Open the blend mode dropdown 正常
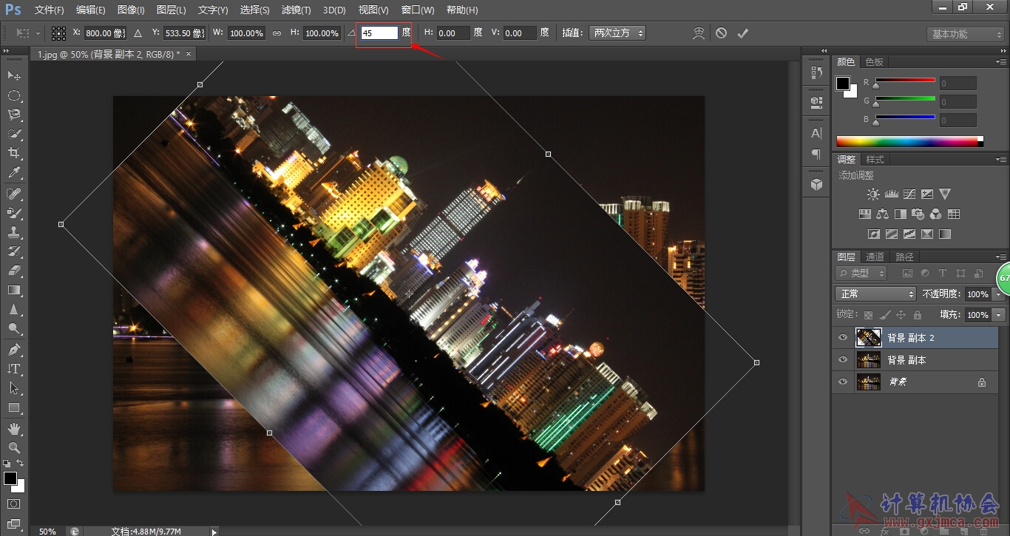This screenshot has height=536, width=1010. click(x=876, y=294)
